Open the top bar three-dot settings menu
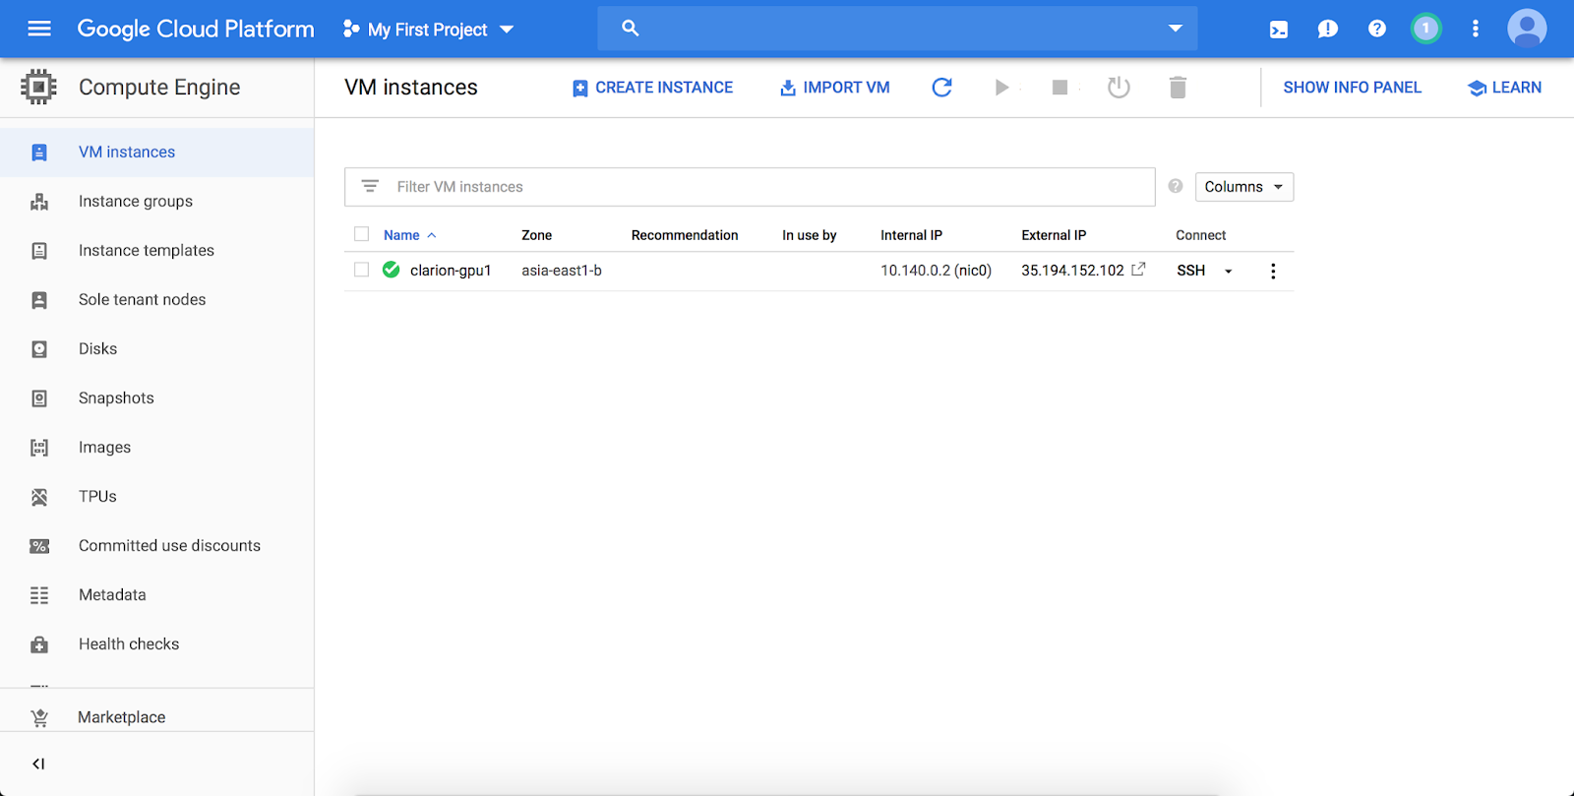The width and height of the screenshot is (1574, 796). (1476, 29)
